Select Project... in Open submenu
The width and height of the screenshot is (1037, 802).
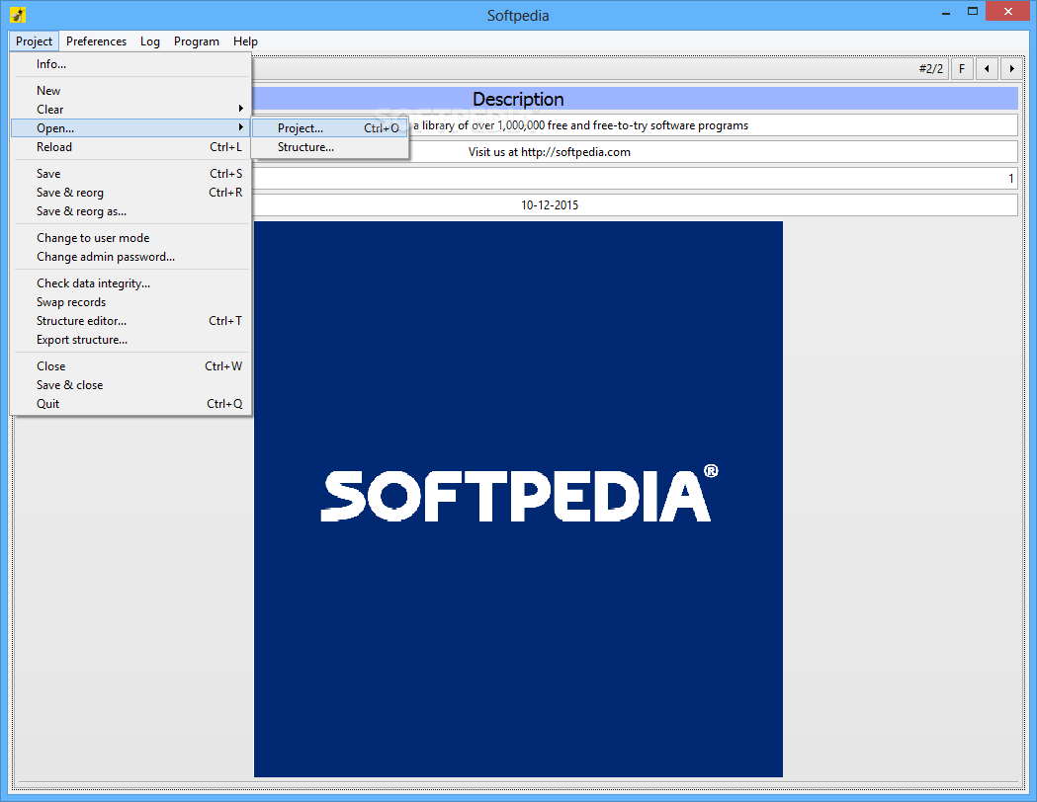click(x=330, y=128)
